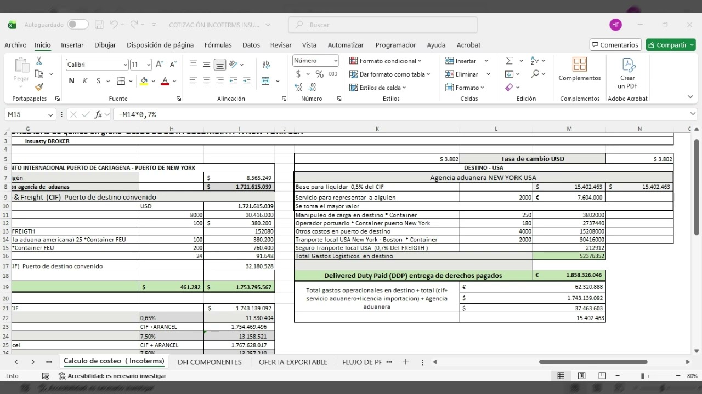Expand Dar formato como tabla menu
Viewport: 702px width, 394px height.
point(390,74)
